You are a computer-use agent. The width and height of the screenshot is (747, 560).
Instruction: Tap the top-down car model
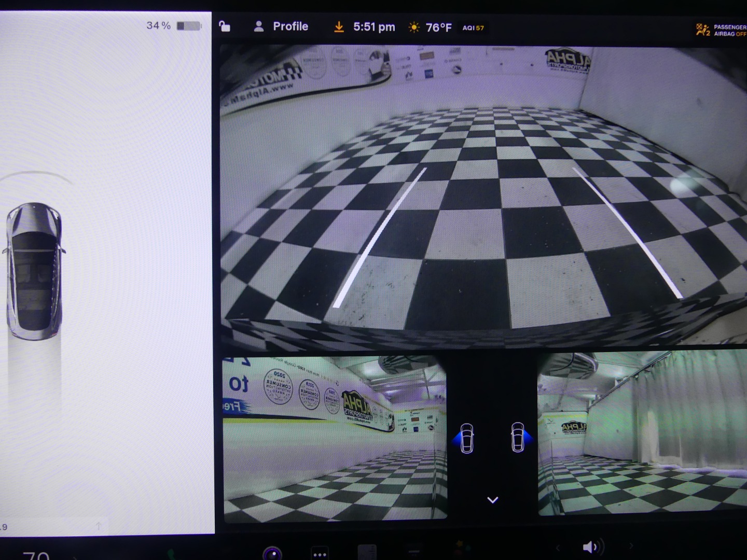(34, 271)
